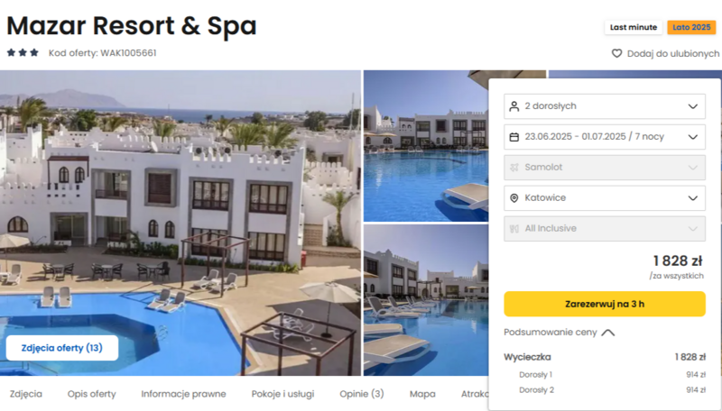Click the calendar icon in date field
The height and width of the screenshot is (411, 722).
(514, 137)
